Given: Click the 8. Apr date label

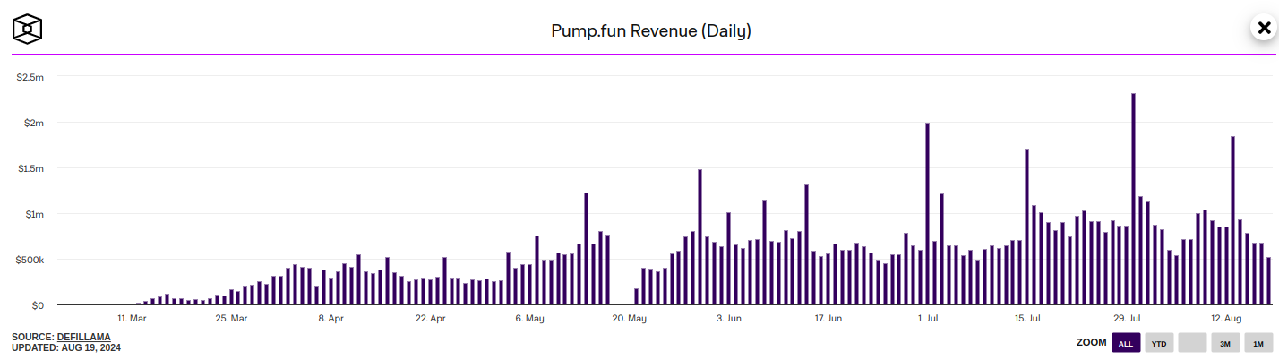Looking at the screenshot, I should tap(330, 318).
